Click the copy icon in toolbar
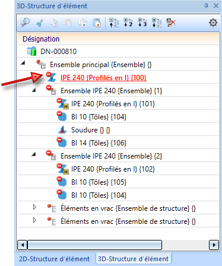Viewport: 222px width, 266px height. tap(54, 23)
